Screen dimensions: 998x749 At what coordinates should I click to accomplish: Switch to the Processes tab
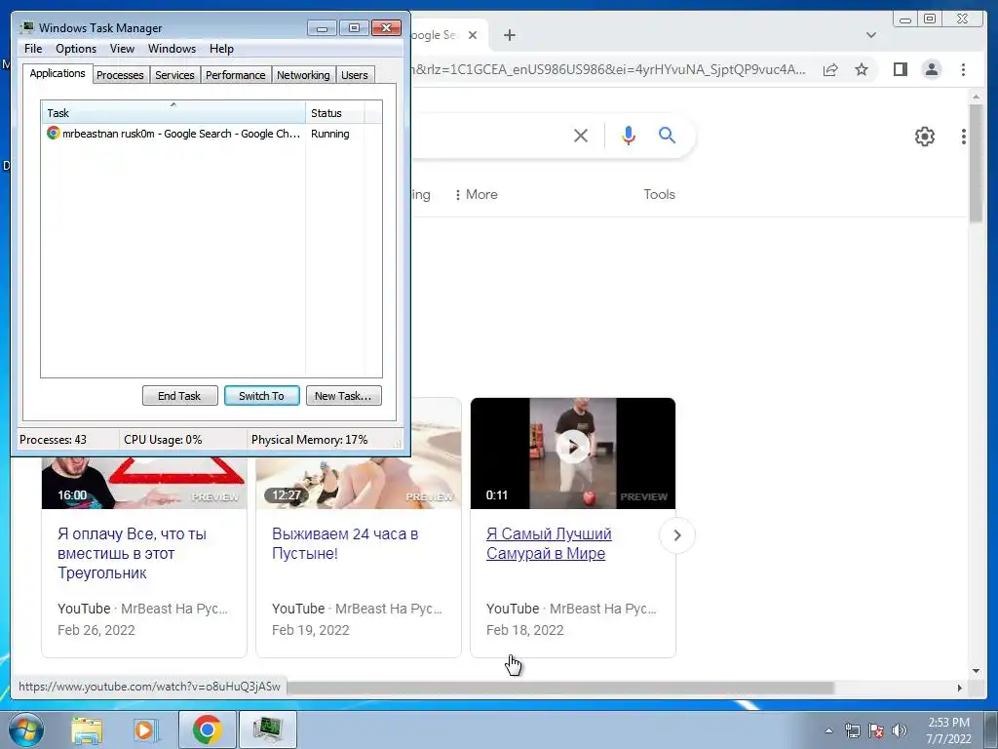pyautogui.click(x=120, y=75)
